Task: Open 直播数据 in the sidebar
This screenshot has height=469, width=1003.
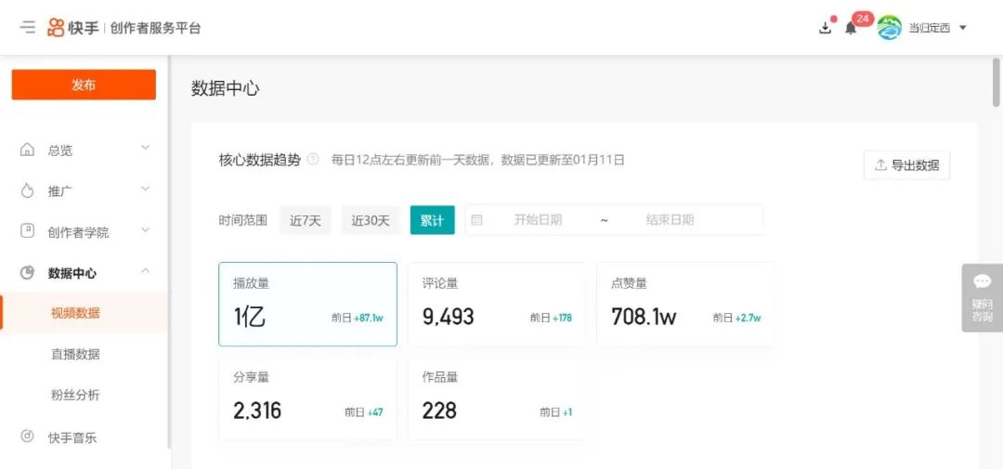Action: 75,354
